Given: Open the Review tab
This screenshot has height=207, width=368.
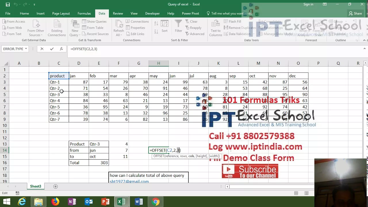Looking at the screenshot, I should coord(118,14).
